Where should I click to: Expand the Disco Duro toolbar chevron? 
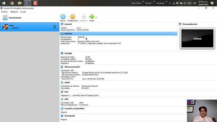pyautogui.click(x=143, y=2)
